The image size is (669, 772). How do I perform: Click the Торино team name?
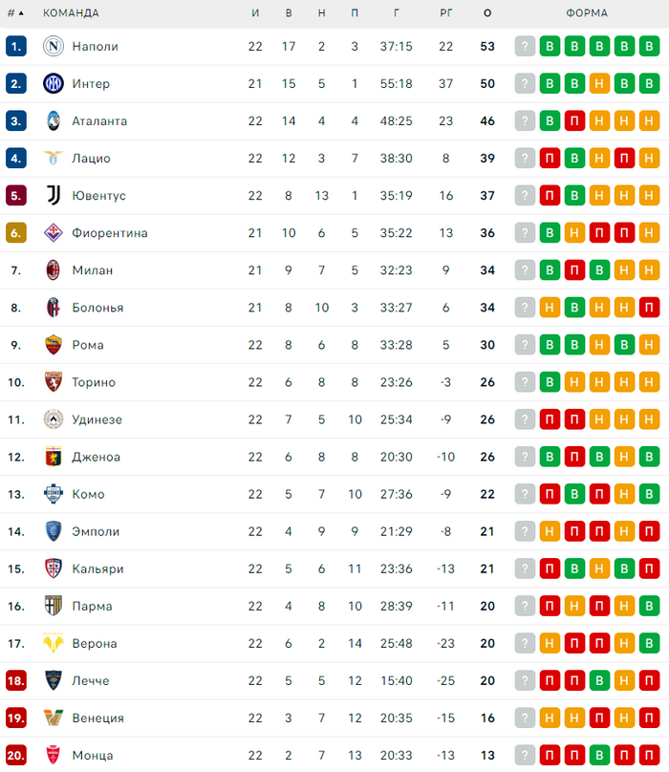94,381
